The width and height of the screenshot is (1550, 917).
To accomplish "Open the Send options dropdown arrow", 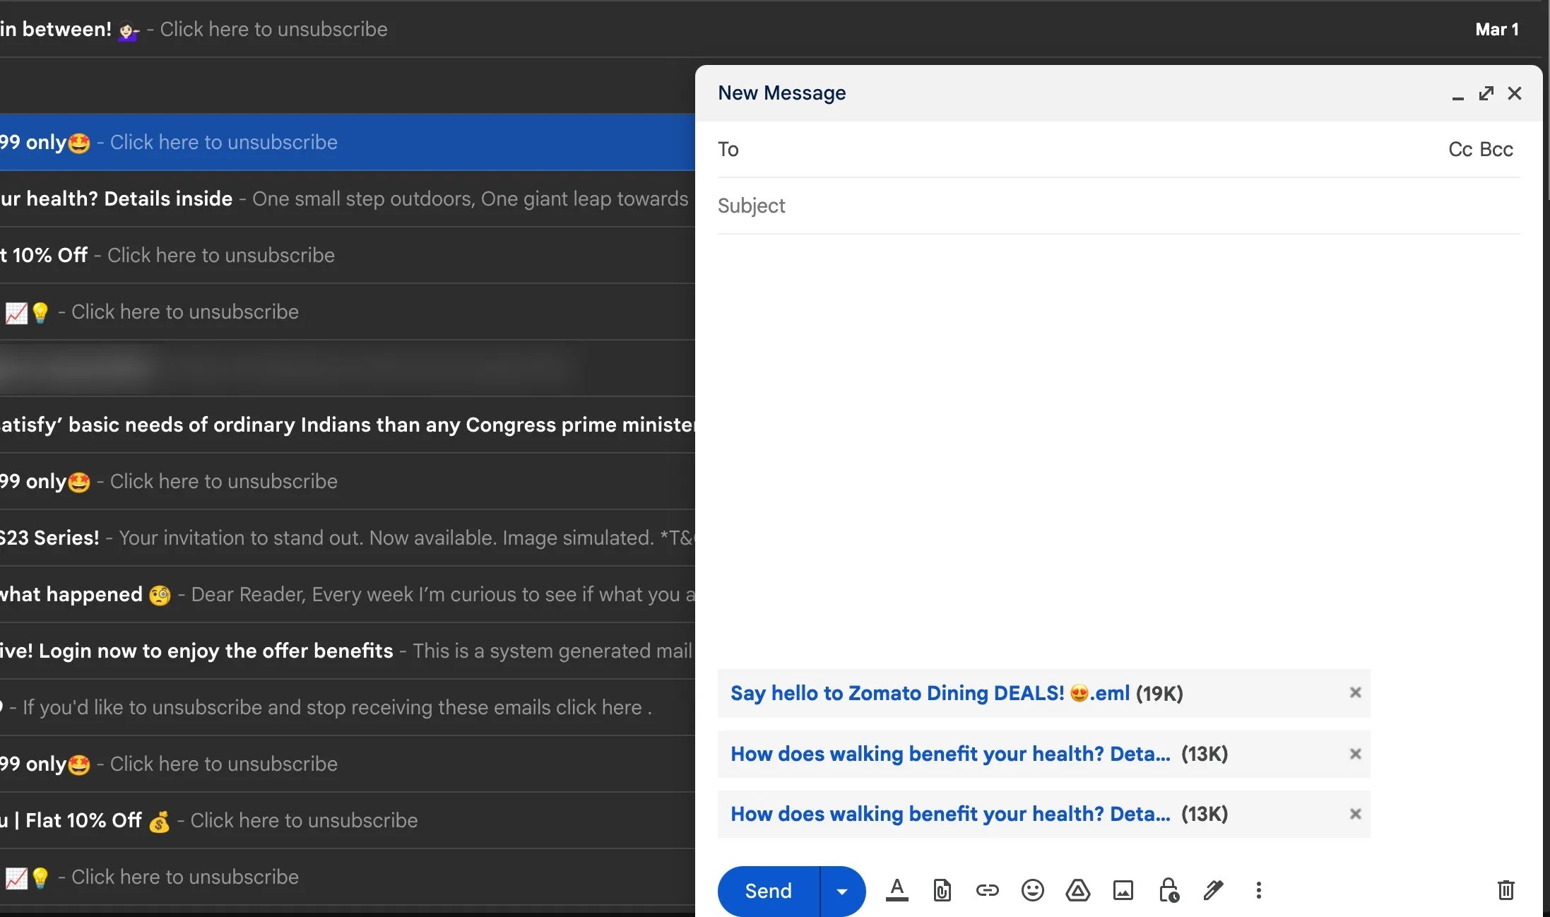I will click(x=841, y=891).
